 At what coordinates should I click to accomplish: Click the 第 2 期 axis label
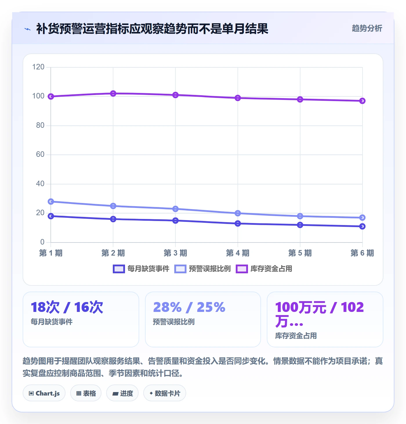113,253
